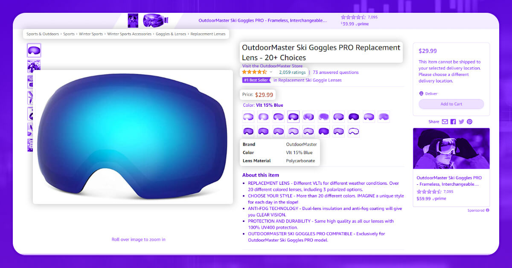Share the product on Pinterest
512x268 pixels.
point(469,122)
